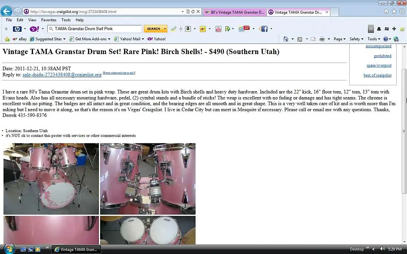
Task: Open the Windows Start orb
Action: [x=9, y=249]
